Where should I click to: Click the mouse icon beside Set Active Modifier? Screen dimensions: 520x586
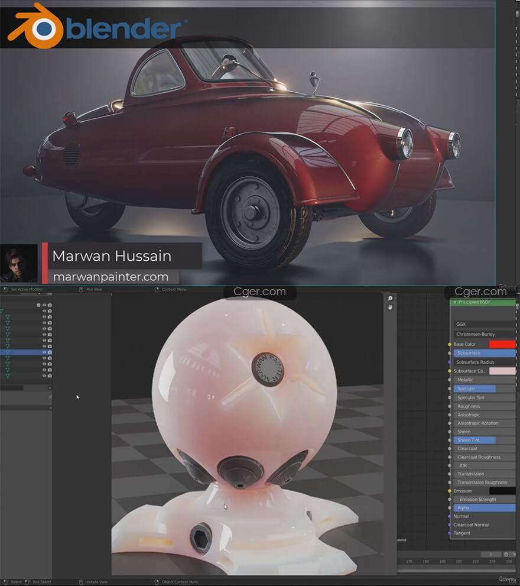[x=5, y=289]
